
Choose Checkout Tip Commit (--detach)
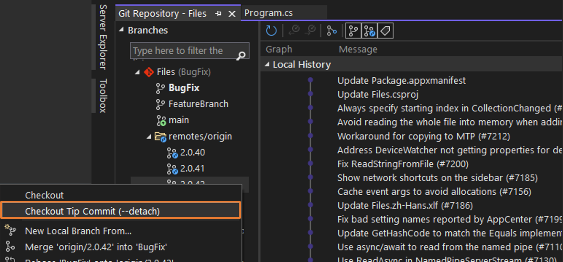[92, 211]
